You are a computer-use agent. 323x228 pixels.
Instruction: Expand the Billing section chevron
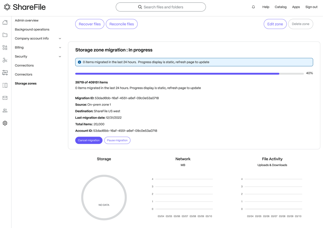coord(60,48)
